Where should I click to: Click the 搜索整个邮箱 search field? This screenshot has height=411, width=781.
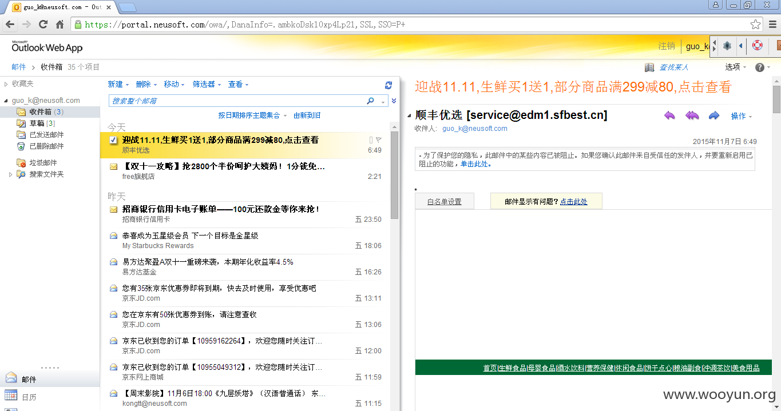click(x=237, y=101)
